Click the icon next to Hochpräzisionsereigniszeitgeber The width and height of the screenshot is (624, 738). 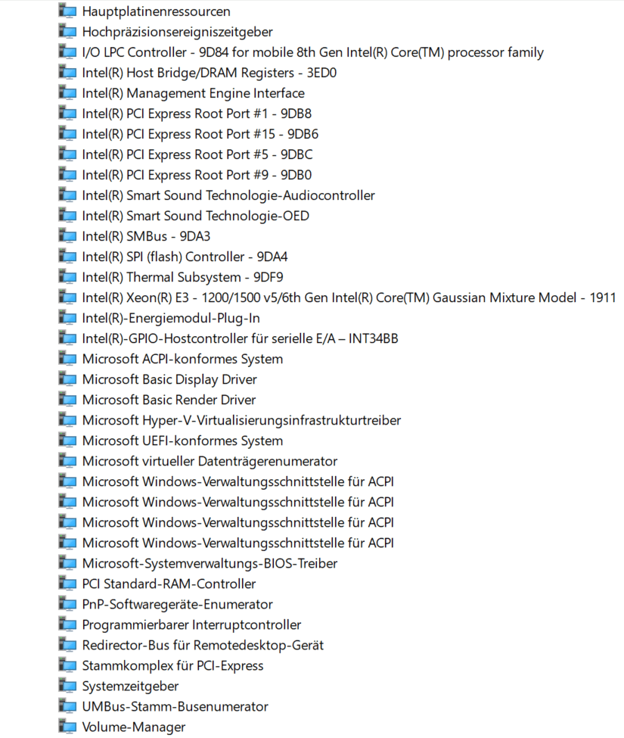click(67, 32)
